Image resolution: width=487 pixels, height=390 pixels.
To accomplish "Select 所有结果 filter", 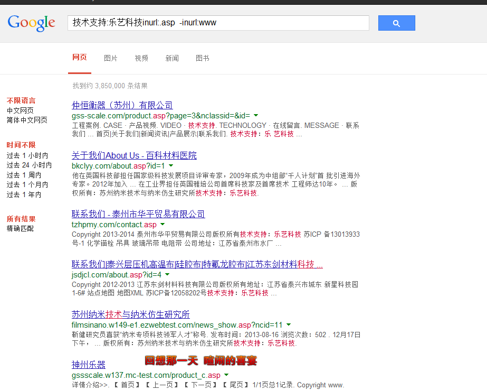I will click(21, 219).
